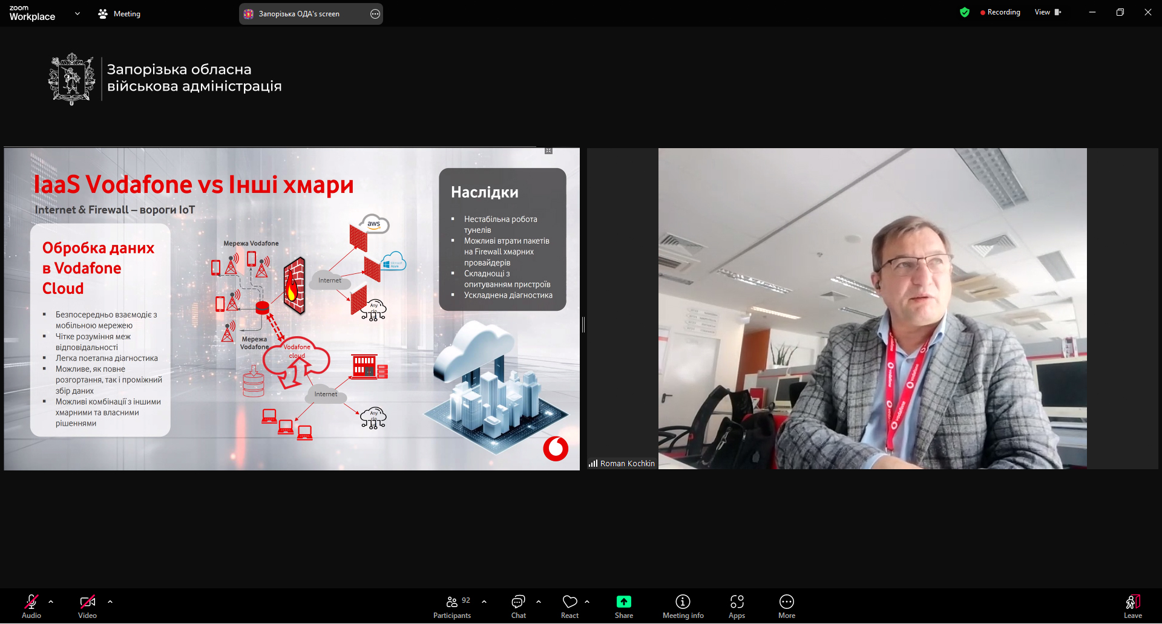Image resolution: width=1162 pixels, height=624 pixels.
Task: Click the shared slide title IaaS Vodafone
Action: coord(194,184)
